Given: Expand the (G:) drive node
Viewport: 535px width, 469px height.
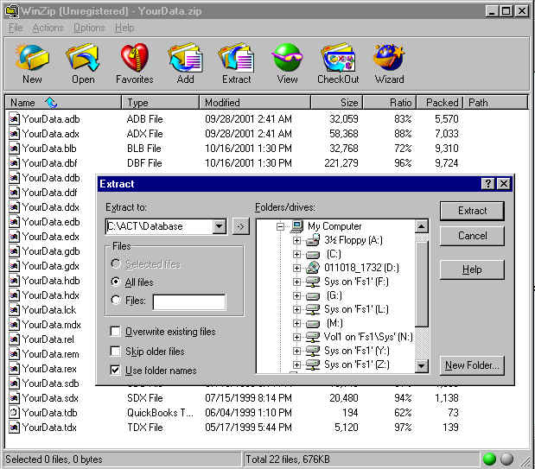Looking at the screenshot, I should pyautogui.click(x=296, y=295).
